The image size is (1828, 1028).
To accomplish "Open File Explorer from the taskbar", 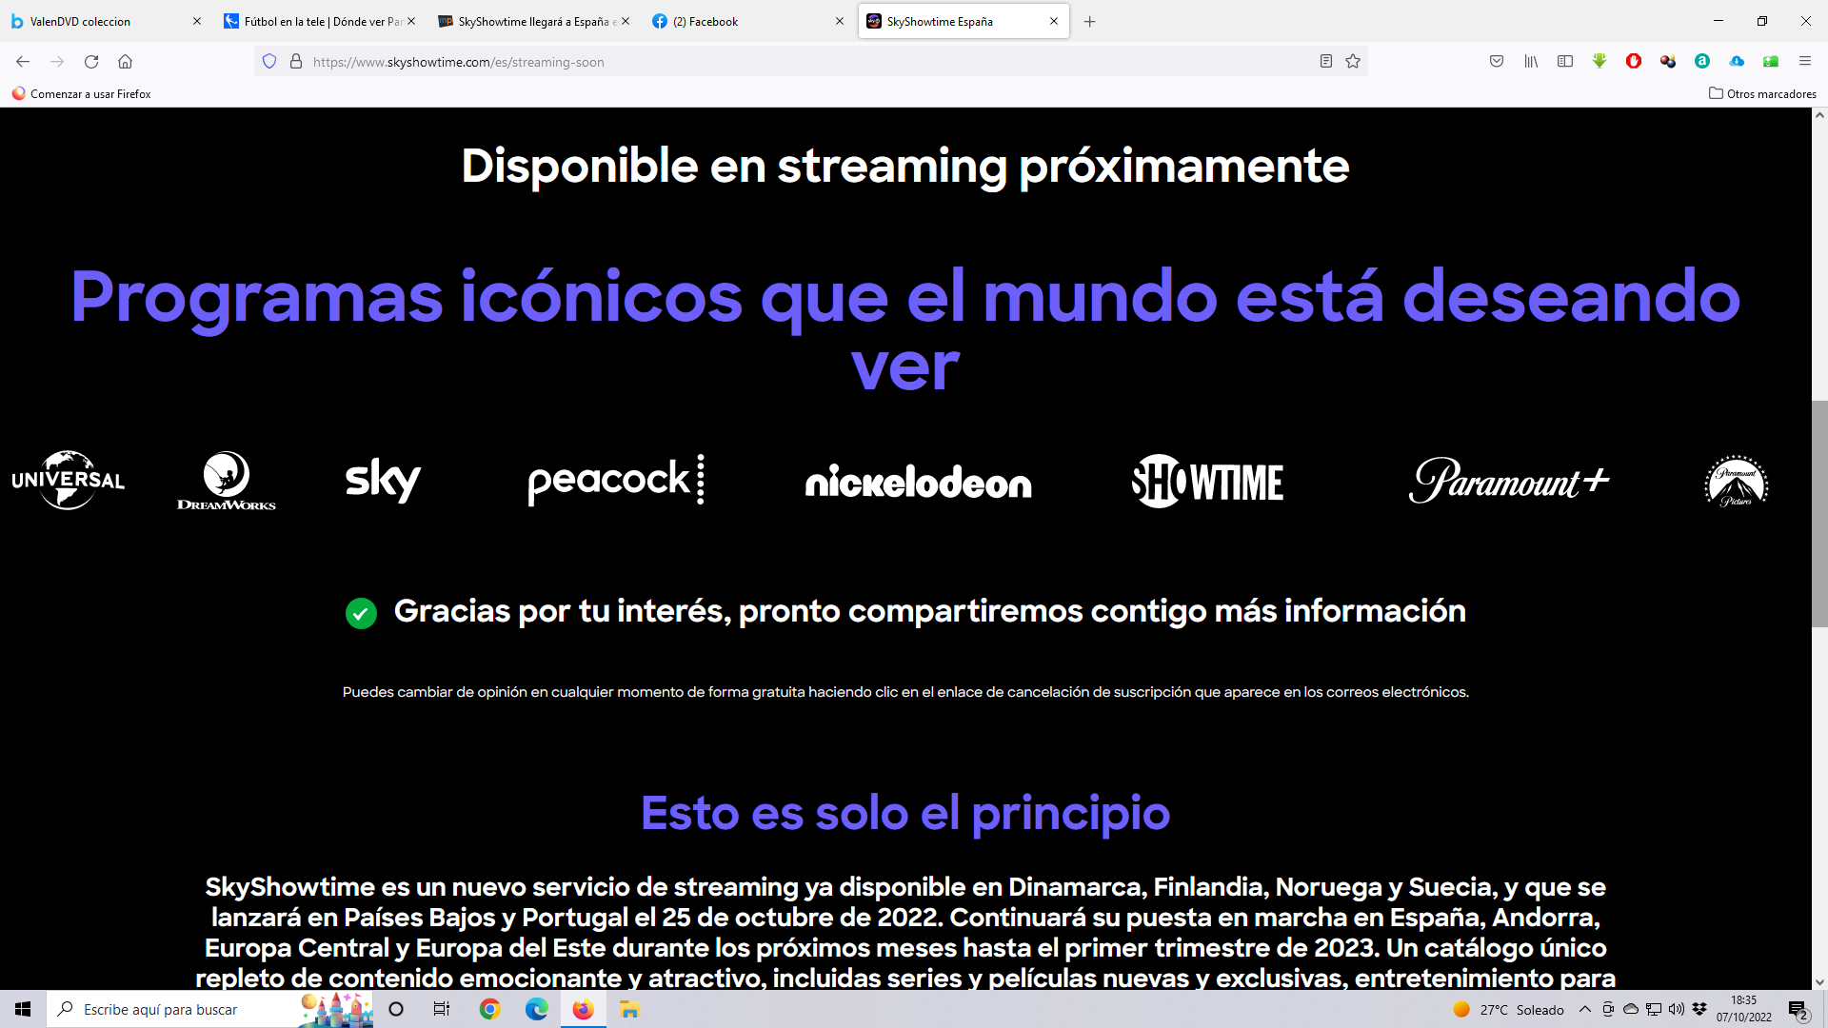I will pos(629,1009).
